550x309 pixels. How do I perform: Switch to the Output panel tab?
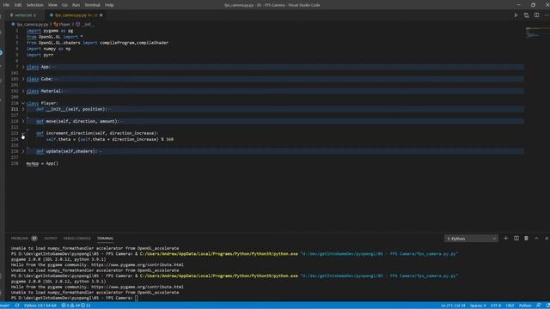click(51, 239)
